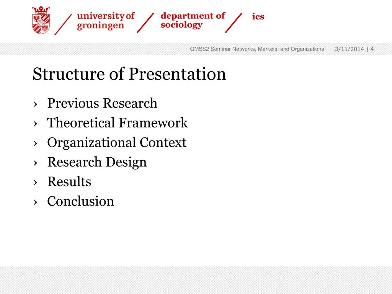Select the 'Previous Research' bullet text

pos(102,103)
